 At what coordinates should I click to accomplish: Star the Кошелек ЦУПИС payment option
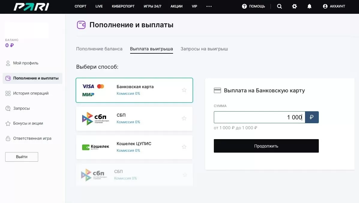click(184, 147)
